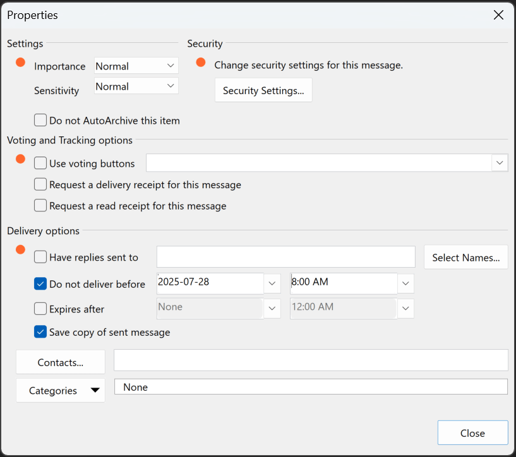Click the orange Settings section icon
Viewport: 516px width, 457px height.
click(x=20, y=62)
